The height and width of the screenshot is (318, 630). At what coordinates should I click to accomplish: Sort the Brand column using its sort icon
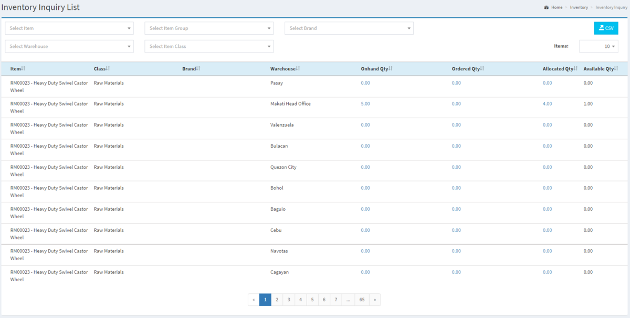[199, 68]
